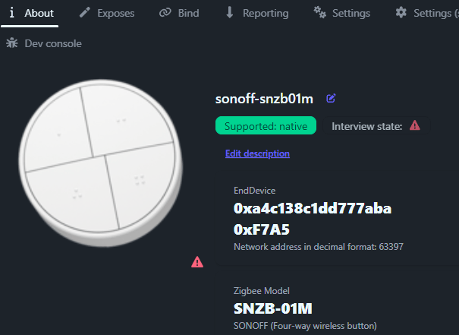Go to the Bind tab

(179, 13)
